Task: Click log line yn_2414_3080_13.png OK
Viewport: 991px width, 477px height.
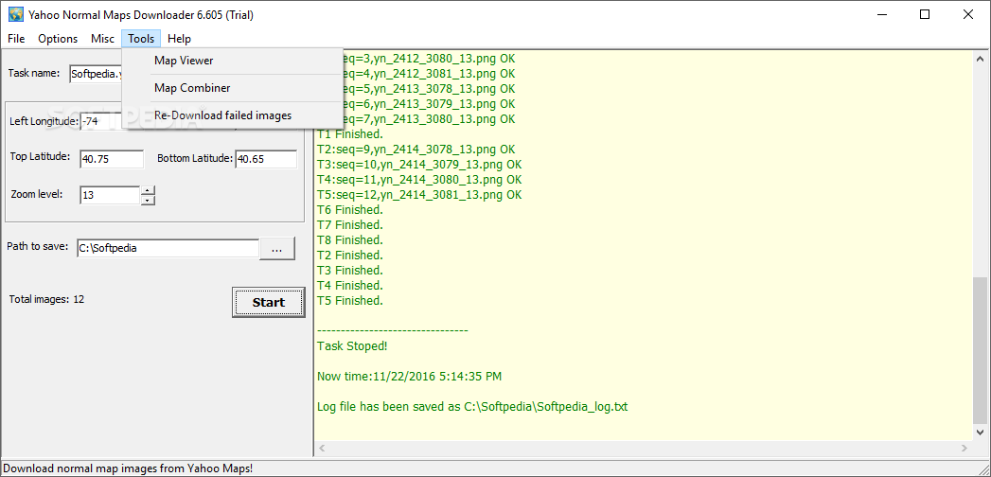Action: (x=419, y=180)
